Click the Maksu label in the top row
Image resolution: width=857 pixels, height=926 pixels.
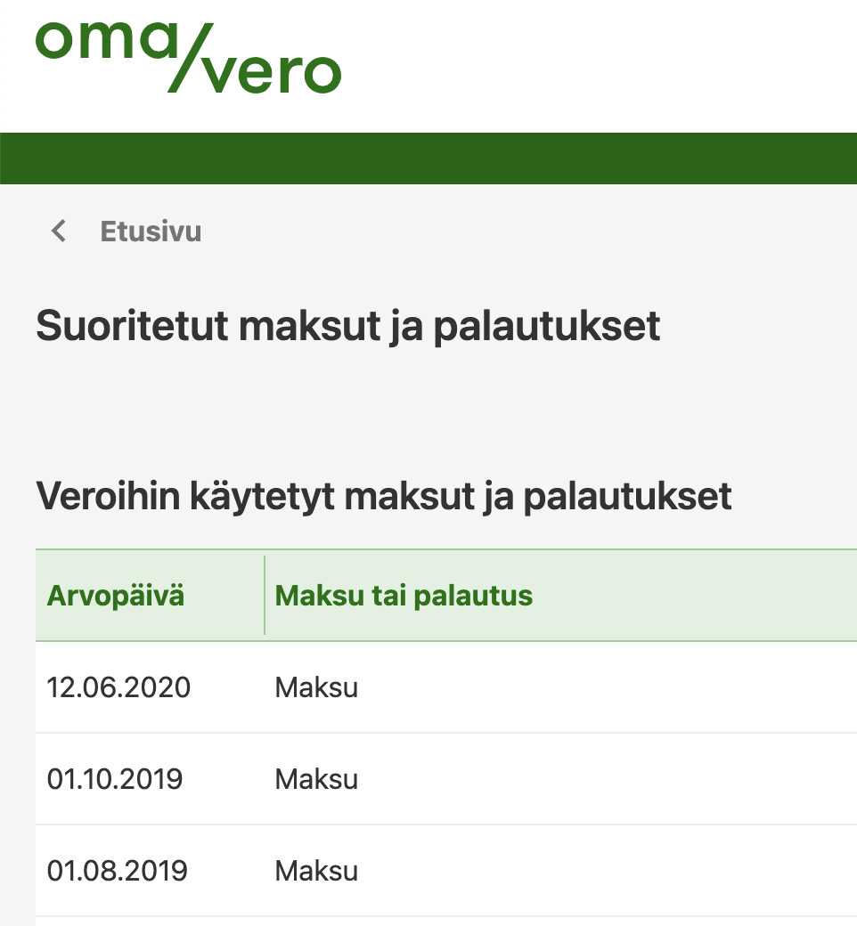pos(315,687)
